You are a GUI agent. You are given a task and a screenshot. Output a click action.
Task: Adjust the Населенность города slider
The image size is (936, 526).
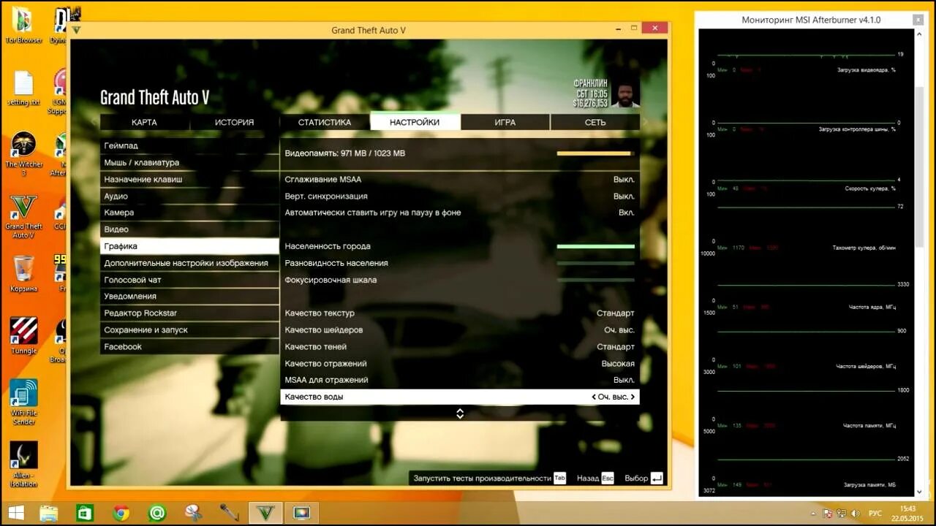596,246
